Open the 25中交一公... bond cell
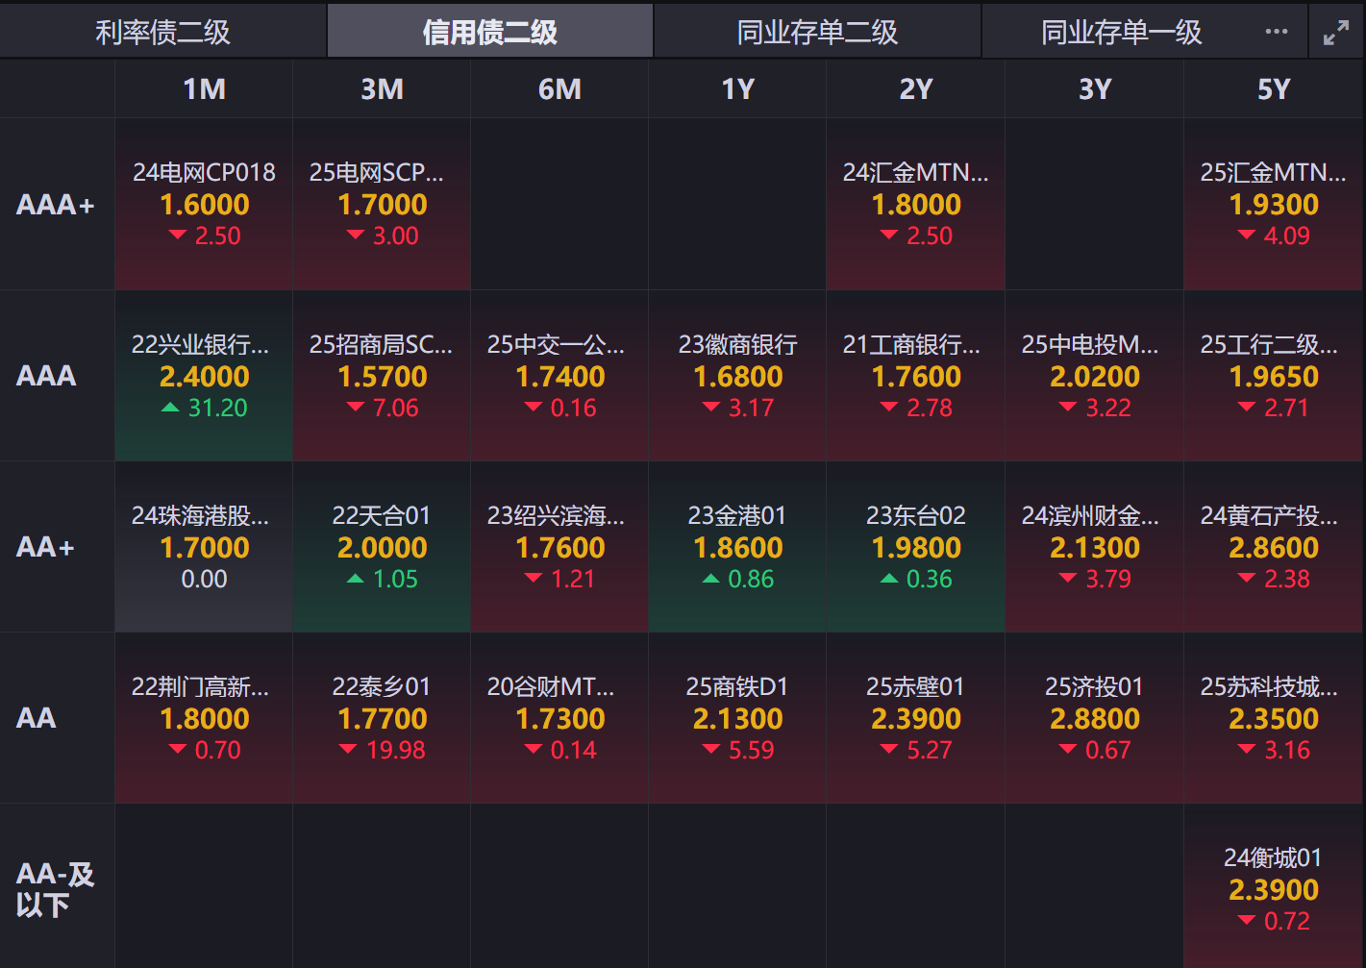Image resolution: width=1366 pixels, height=968 pixels. coord(559,376)
